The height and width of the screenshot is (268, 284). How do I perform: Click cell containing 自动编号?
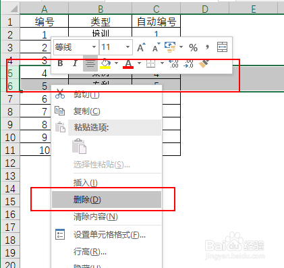[x=157, y=22]
